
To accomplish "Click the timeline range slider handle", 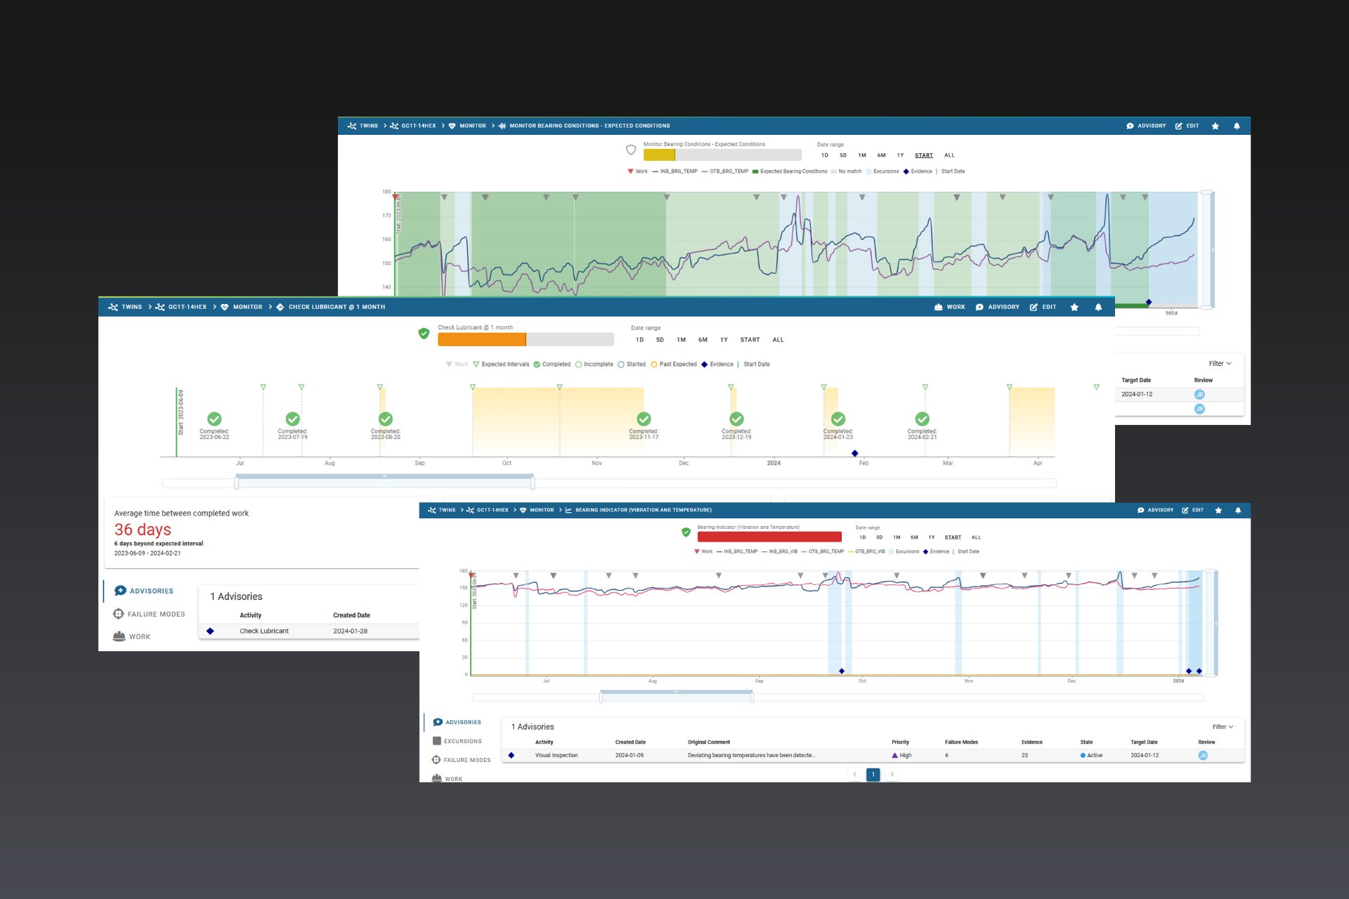I will coord(602,695).
